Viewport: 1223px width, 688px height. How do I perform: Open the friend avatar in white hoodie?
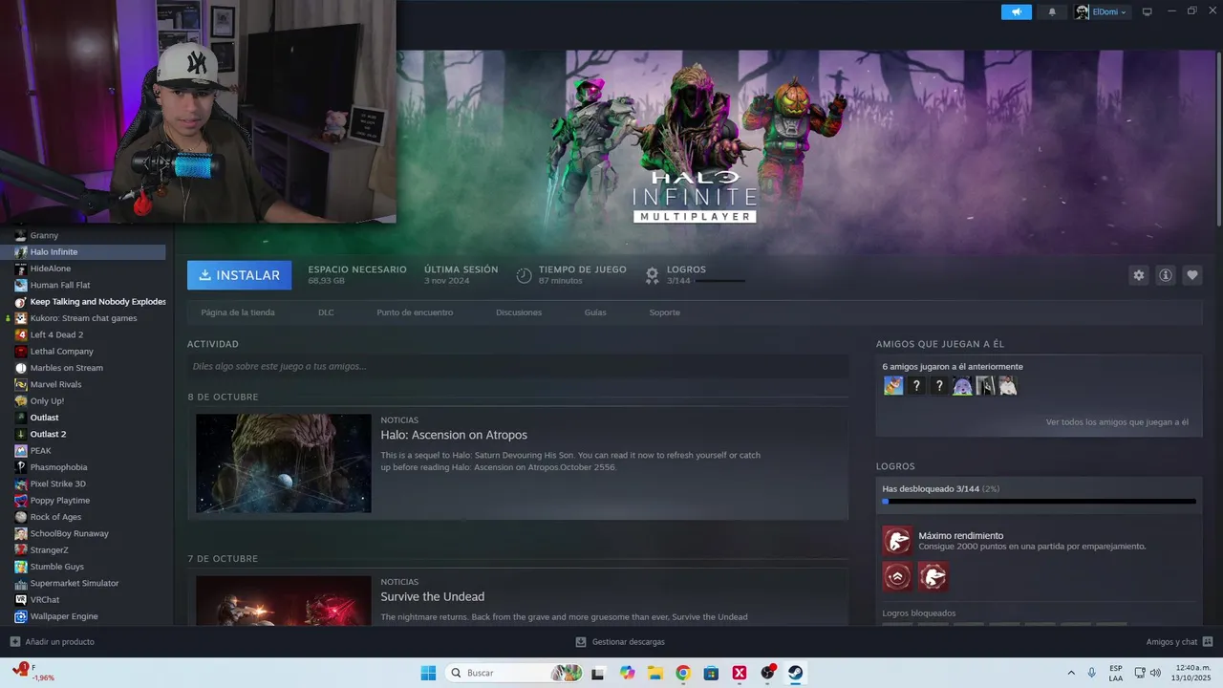(1008, 386)
